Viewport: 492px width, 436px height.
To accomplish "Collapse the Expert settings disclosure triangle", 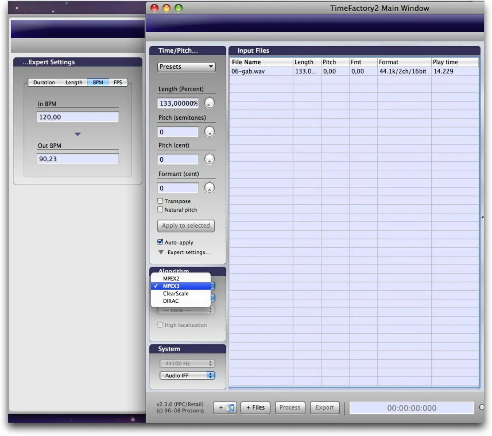I will click(161, 252).
